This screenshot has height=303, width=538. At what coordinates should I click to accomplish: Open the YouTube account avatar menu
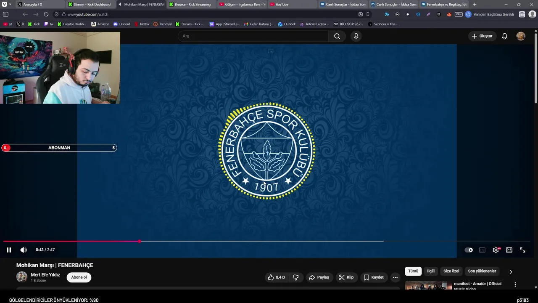click(521, 36)
